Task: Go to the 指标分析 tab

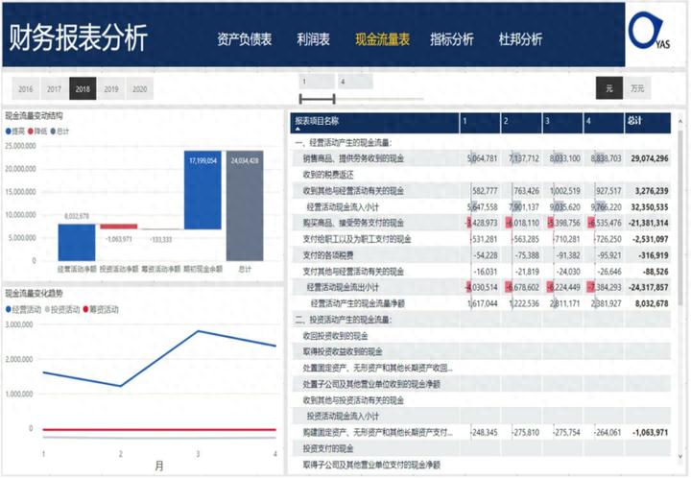Action: click(x=451, y=39)
